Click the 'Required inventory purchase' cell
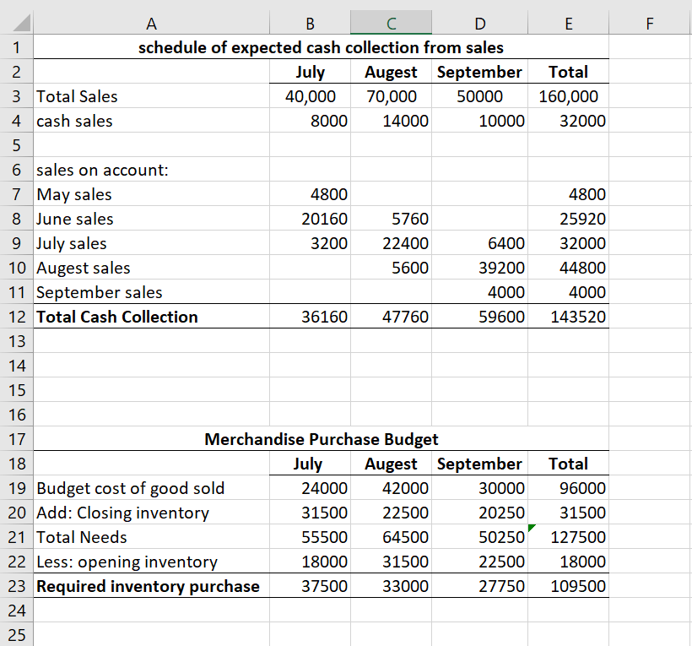 [x=151, y=586]
